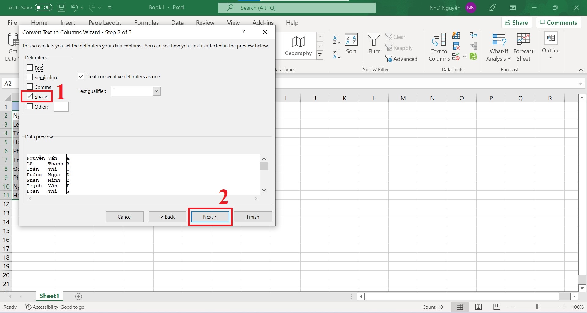Image resolution: width=587 pixels, height=313 pixels.
Task: Switch to Normal view in status bar
Action: (x=460, y=307)
